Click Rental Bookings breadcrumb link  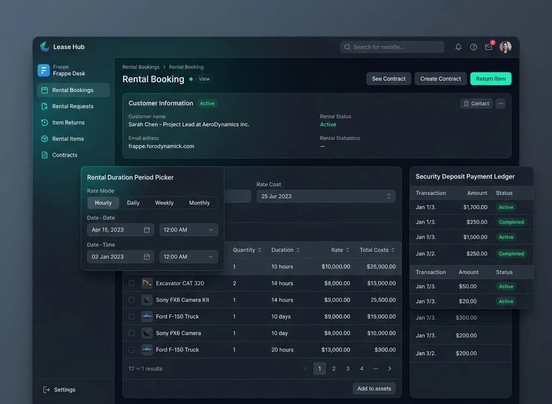pyautogui.click(x=141, y=67)
